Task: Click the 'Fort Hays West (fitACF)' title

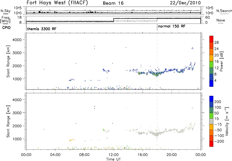Action: (57, 3)
